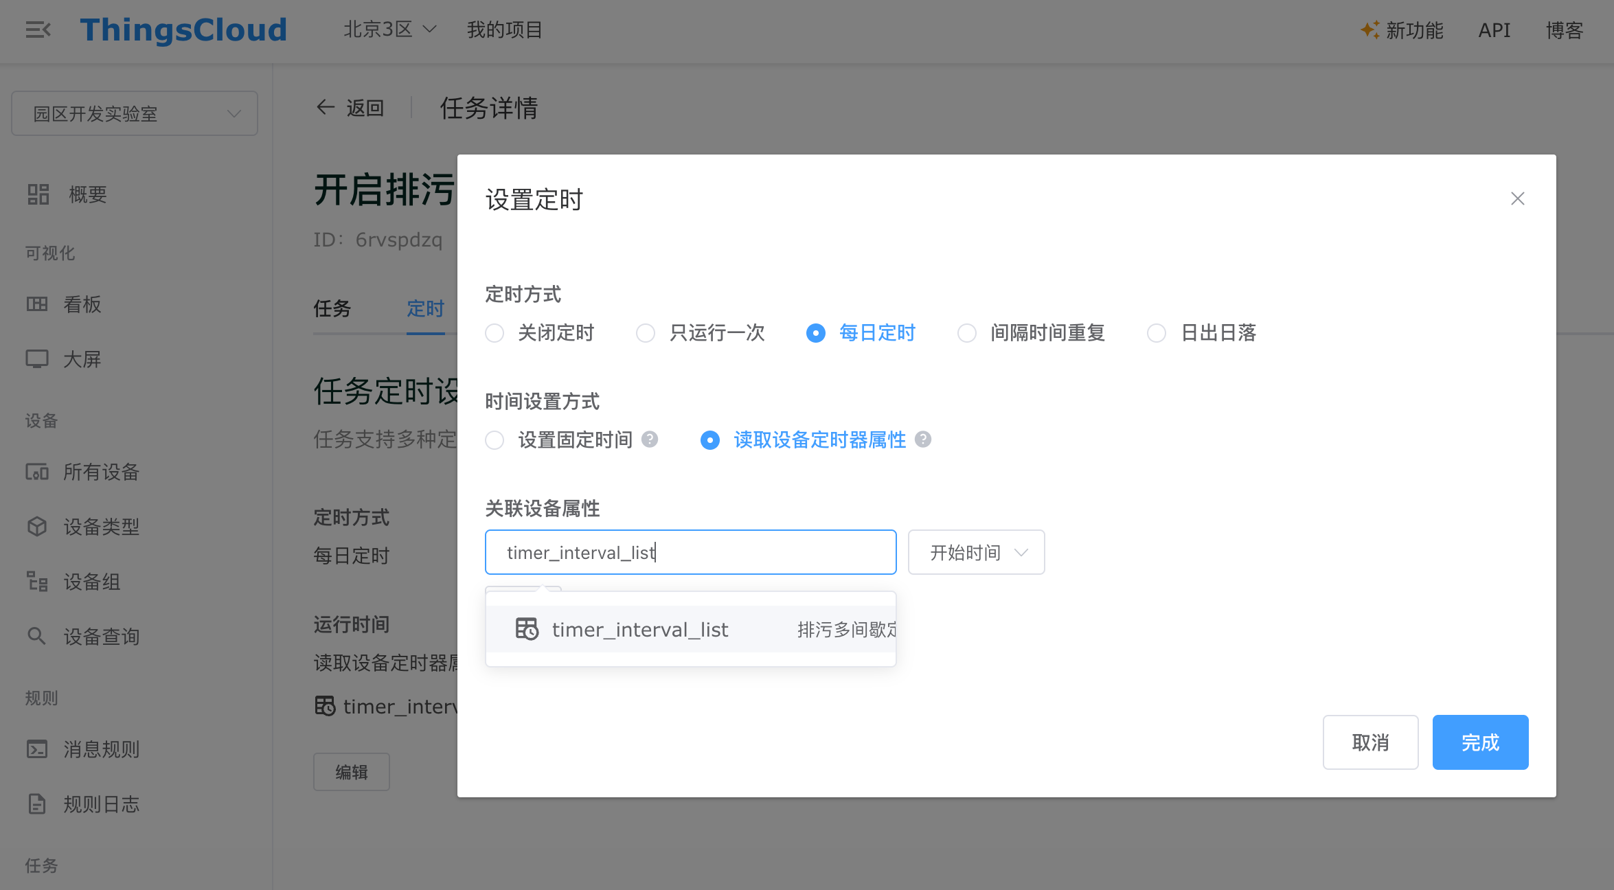Viewport: 1614px width, 890px height.
Task: Select the 每日定时 radio option
Action: 816,333
